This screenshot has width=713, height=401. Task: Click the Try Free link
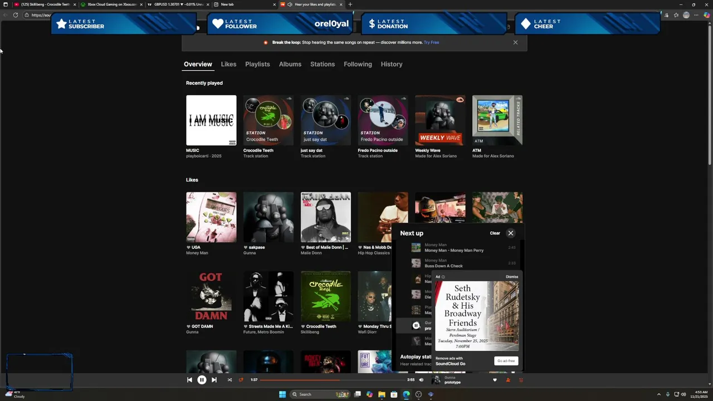coord(431,42)
